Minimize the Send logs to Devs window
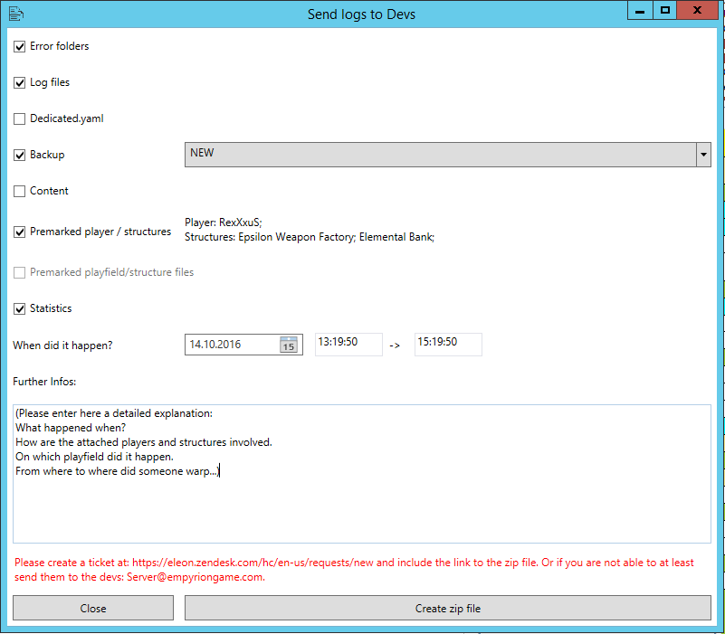Image resolution: width=725 pixels, height=634 pixels. [x=640, y=11]
